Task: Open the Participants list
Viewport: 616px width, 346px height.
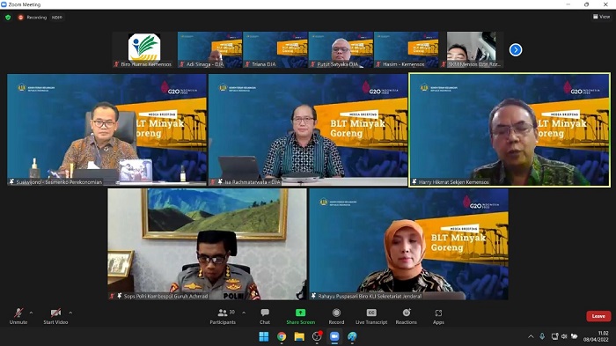Action: (223, 316)
